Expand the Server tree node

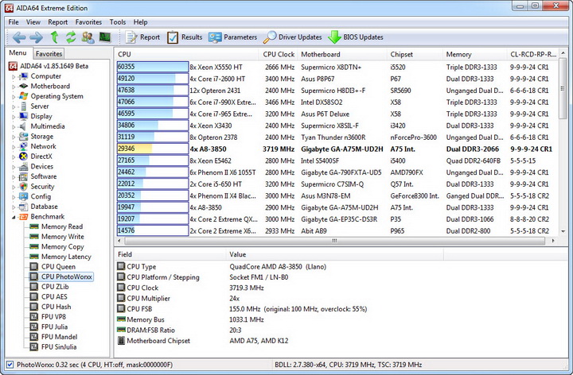(14, 106)
